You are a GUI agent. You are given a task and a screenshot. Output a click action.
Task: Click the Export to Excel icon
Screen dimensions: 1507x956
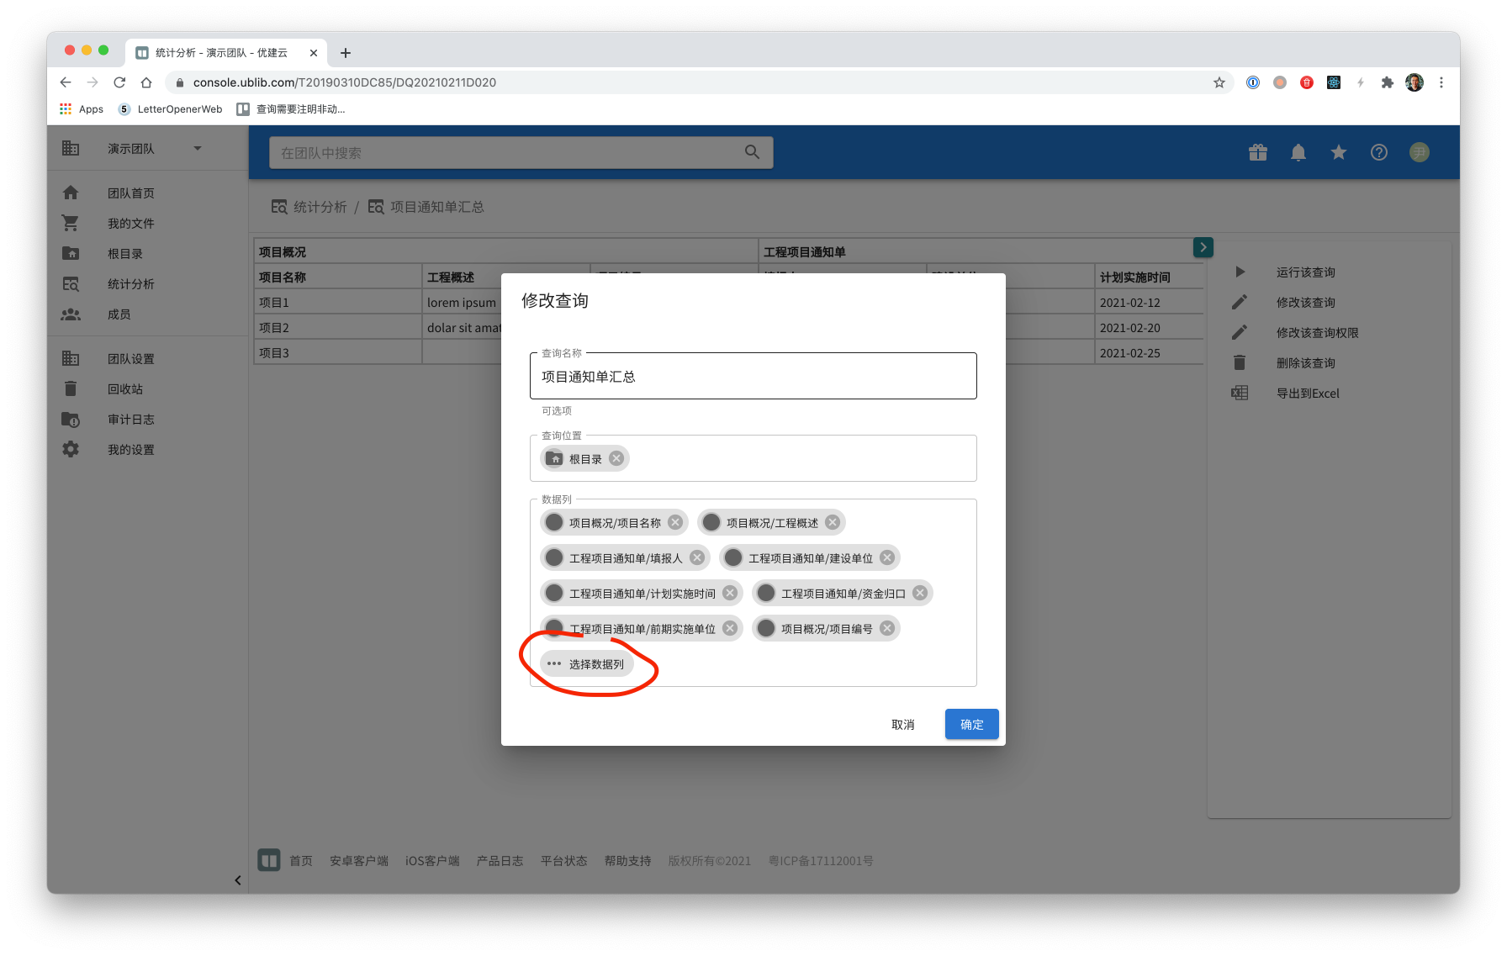[1240, 393]
